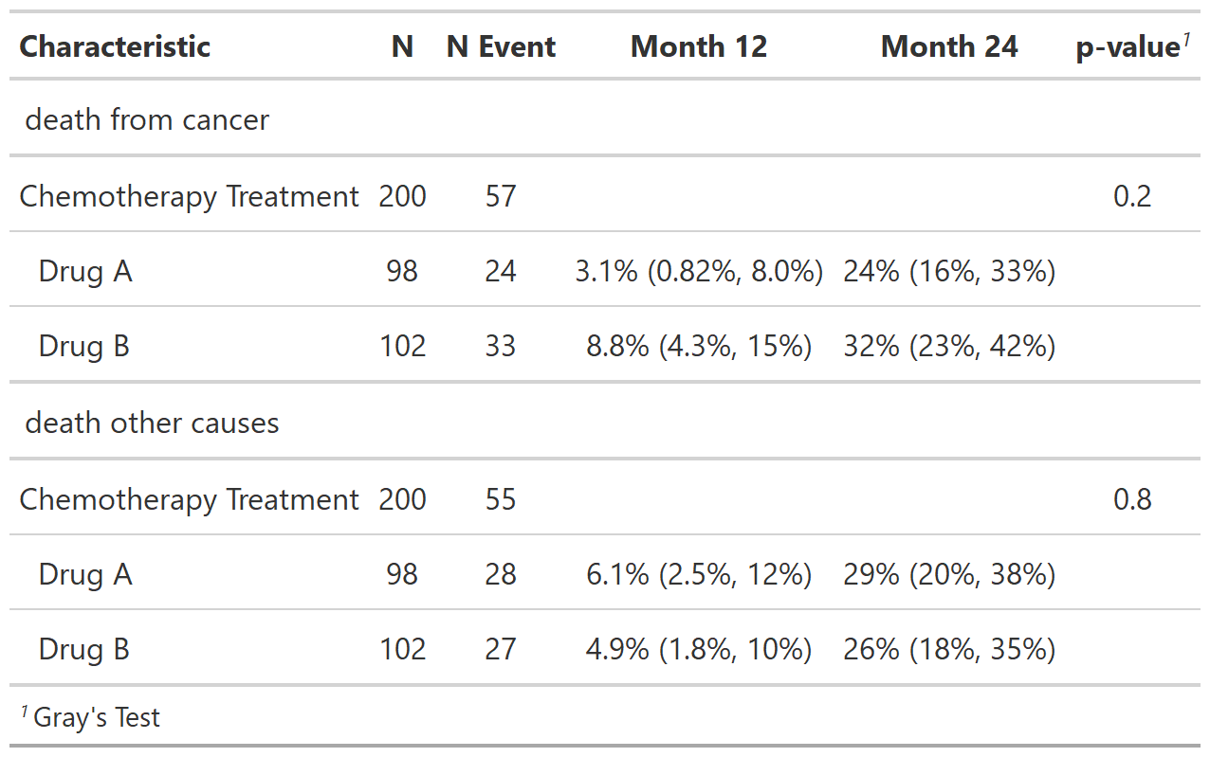Select the Month 12 column header
This screenshot has width=1210, height=757.
[699, 46]
